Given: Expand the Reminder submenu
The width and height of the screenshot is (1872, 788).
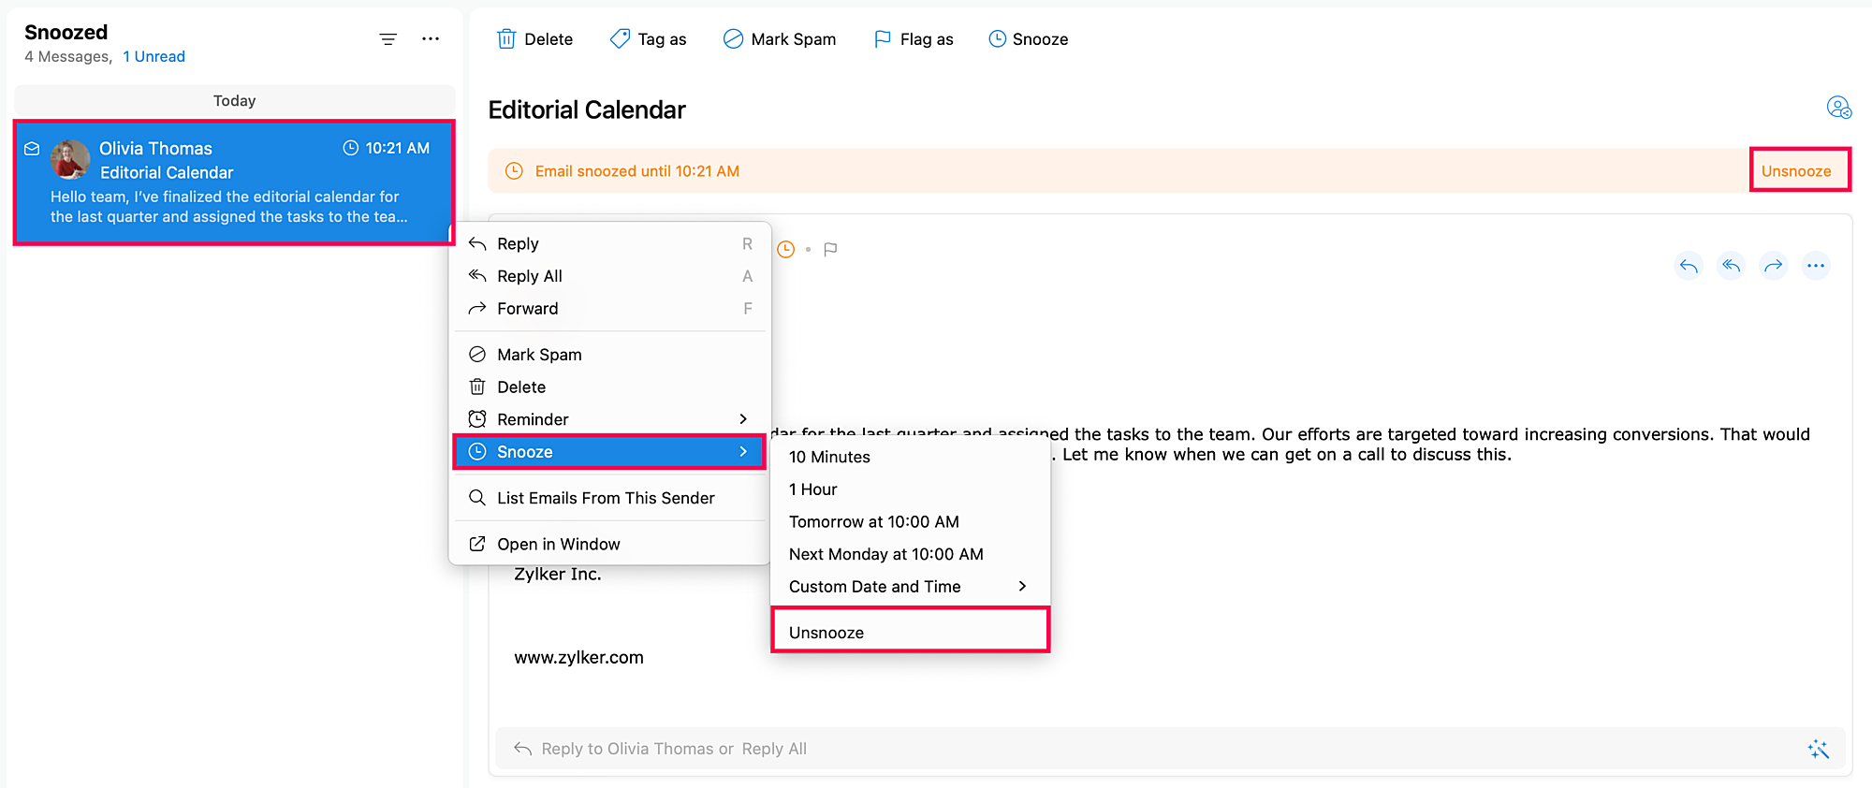Looking at the screenshot, I should tap(608, 419).
